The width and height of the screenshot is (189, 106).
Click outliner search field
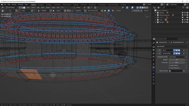coord(169,8)
